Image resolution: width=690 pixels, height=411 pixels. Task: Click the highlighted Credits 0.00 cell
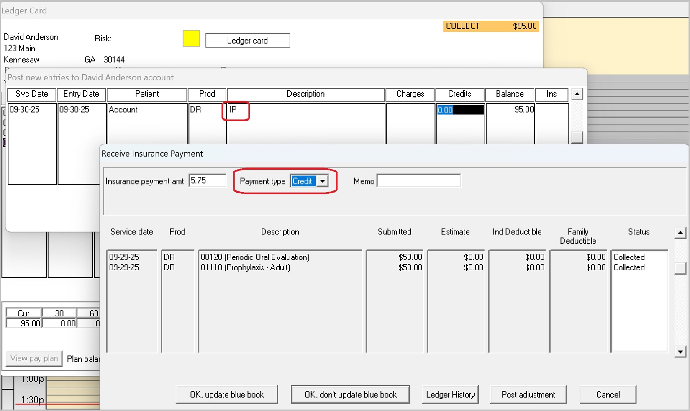[460, 110]
